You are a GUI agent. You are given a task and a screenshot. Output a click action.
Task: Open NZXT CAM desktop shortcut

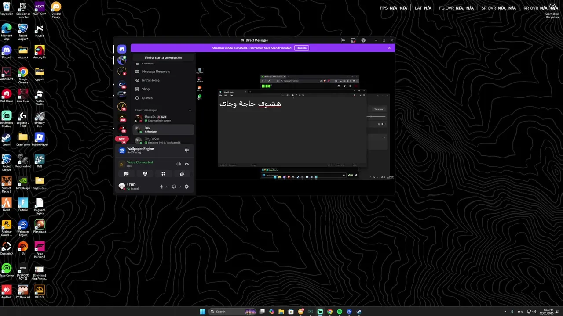point(40,9)
